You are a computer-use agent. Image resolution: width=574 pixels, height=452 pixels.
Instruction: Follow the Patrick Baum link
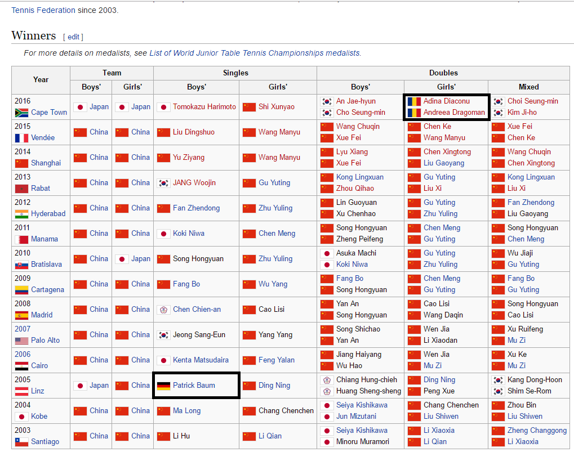click(194, 386)
